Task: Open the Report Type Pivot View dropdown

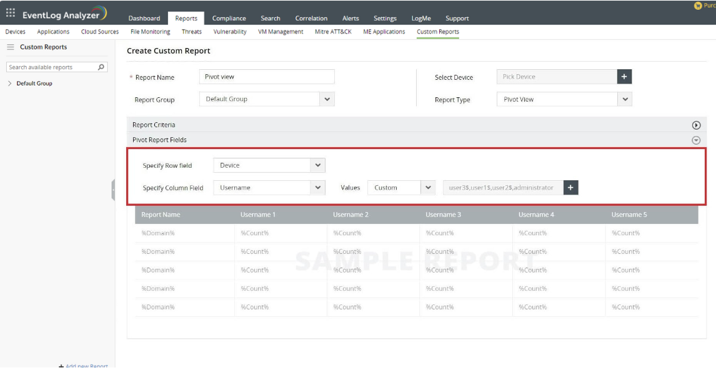Action: click(624, 99)
